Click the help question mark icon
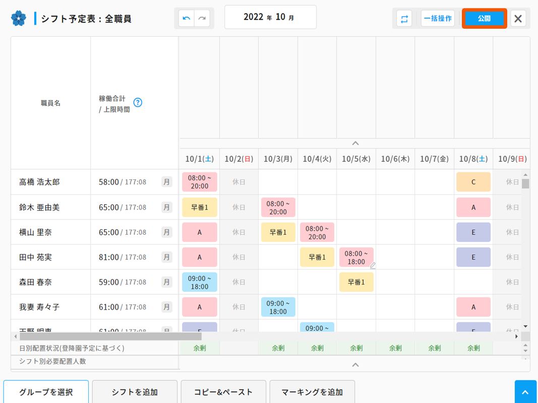This screenshot has width=538, height=403. pos(137,103)
